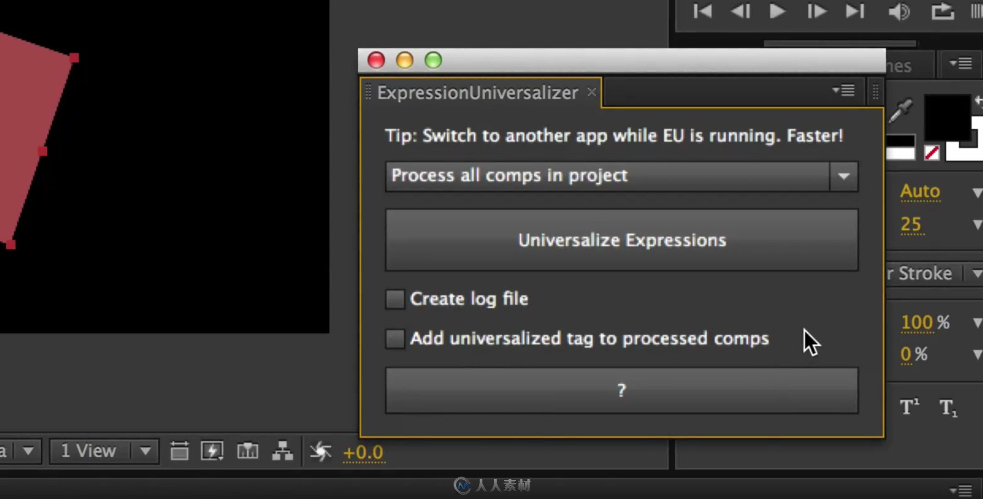The width and height of the screenshot is (983, 499).
Task: Jump to last frame in preview controls
Action: [x=854, y=11]
